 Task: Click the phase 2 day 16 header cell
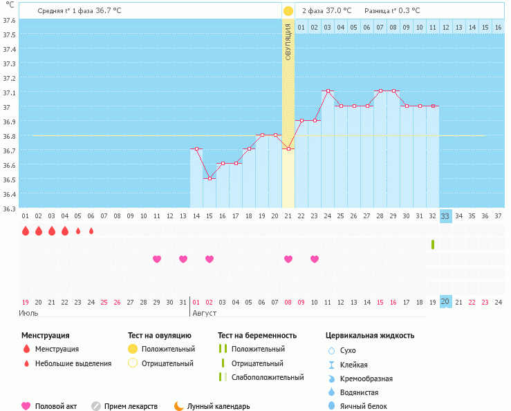pos(498,27)
